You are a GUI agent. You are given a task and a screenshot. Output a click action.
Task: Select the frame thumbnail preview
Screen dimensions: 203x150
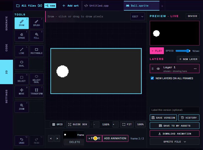tap(70, 135)
